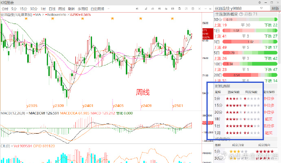Select the 1时 row in 时机选择 table
This screenshot has height=163, width=281.
click(245, 119)
